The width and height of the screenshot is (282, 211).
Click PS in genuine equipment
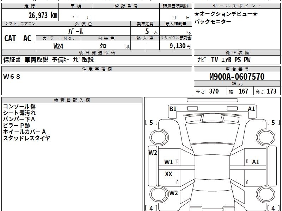pos(238,60)
